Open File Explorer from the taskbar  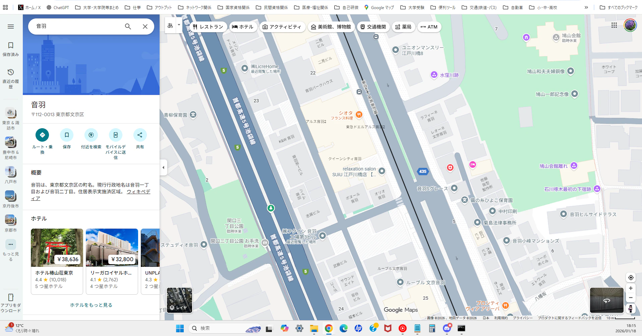[314, 328]
